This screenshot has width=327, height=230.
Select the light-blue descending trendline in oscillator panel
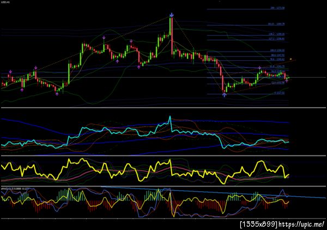[x=213, y=192]
